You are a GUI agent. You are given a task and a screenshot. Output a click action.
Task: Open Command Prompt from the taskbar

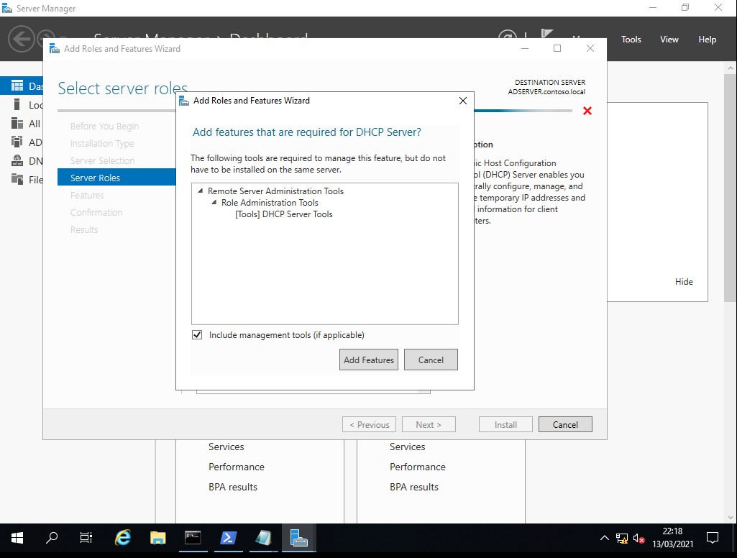point(193,538)
